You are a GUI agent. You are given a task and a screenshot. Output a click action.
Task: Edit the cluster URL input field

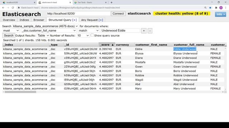(x=79, y=14)
